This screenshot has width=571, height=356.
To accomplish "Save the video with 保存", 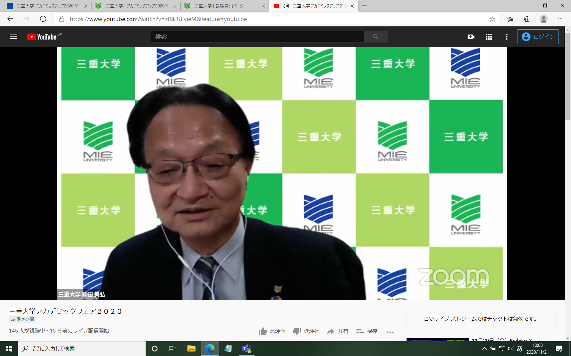I will pyautogui.click(x=367, y=331).
